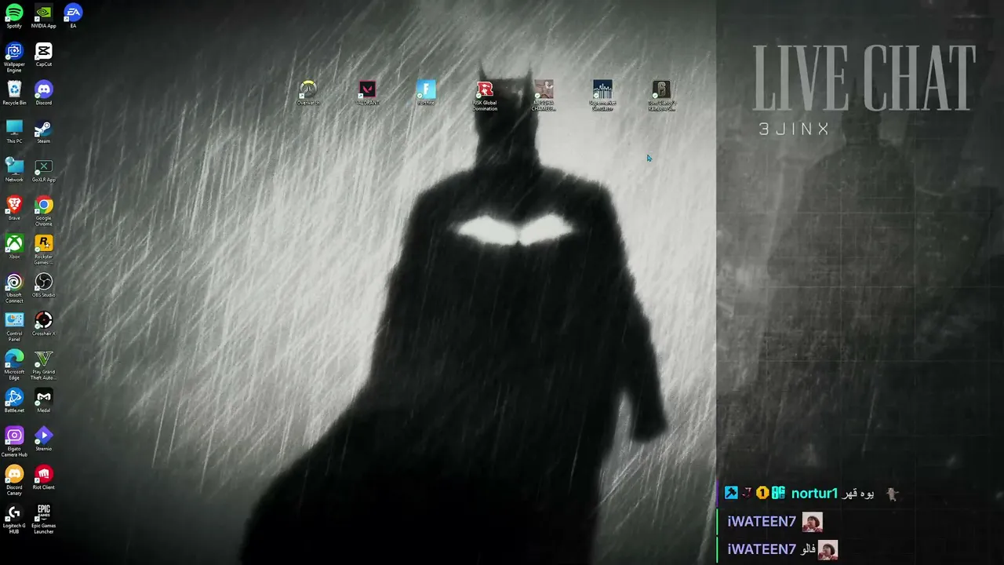Select the Rockstar Games launcher icon
Image resolution: width=1004 pixels, height=565 pixels.
coord(44,250)
